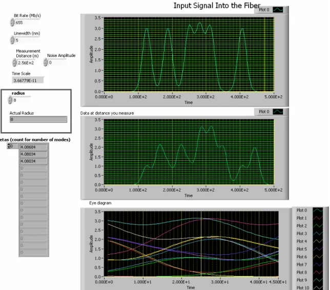This screenshot has width=330, height=290.
Task: Click Plot 4 line icon in Eye legend
Action: (x=318, y=241)
